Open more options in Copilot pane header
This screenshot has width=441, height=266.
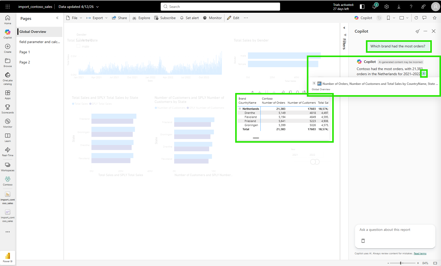pos(425,31)
